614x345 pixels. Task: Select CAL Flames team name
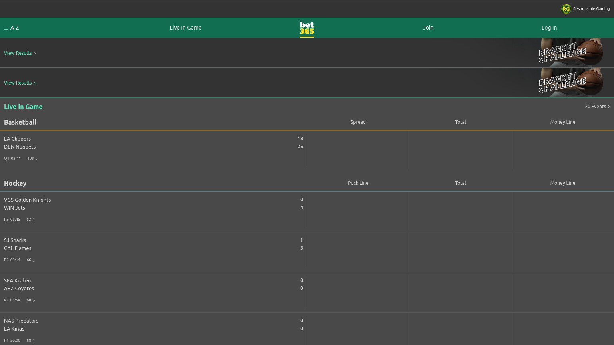tap(18, 248)
